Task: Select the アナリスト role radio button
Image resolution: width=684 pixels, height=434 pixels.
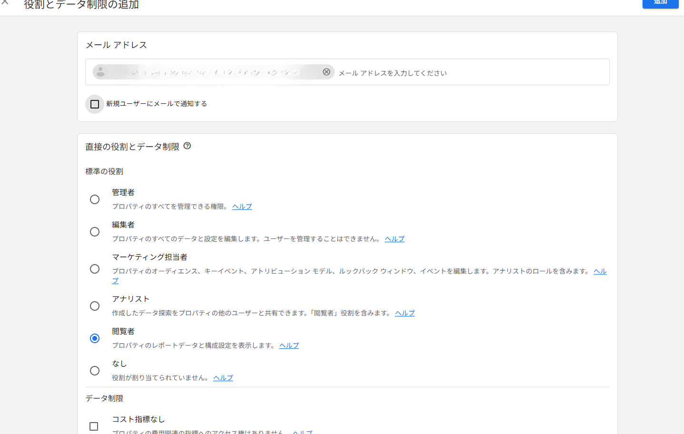Action: tap(95, 306)
